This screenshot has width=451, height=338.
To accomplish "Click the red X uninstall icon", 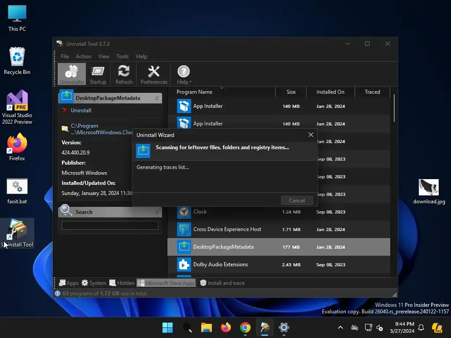I will point(65,110).
